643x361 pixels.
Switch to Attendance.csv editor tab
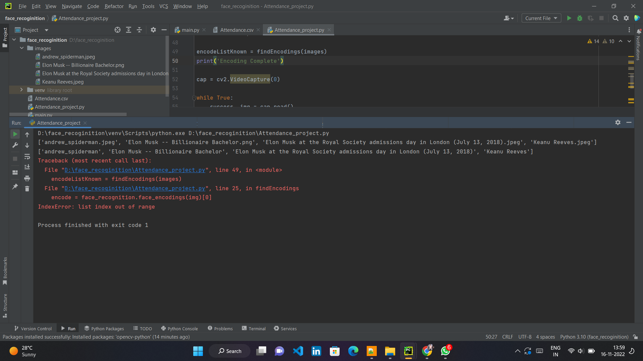tap(236, 30)
